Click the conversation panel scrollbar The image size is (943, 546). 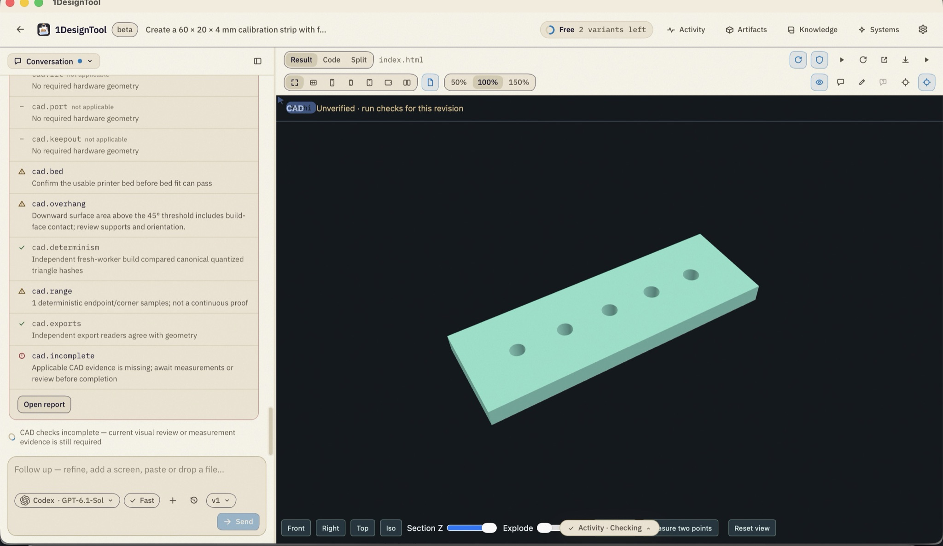(x=270, y=431)
